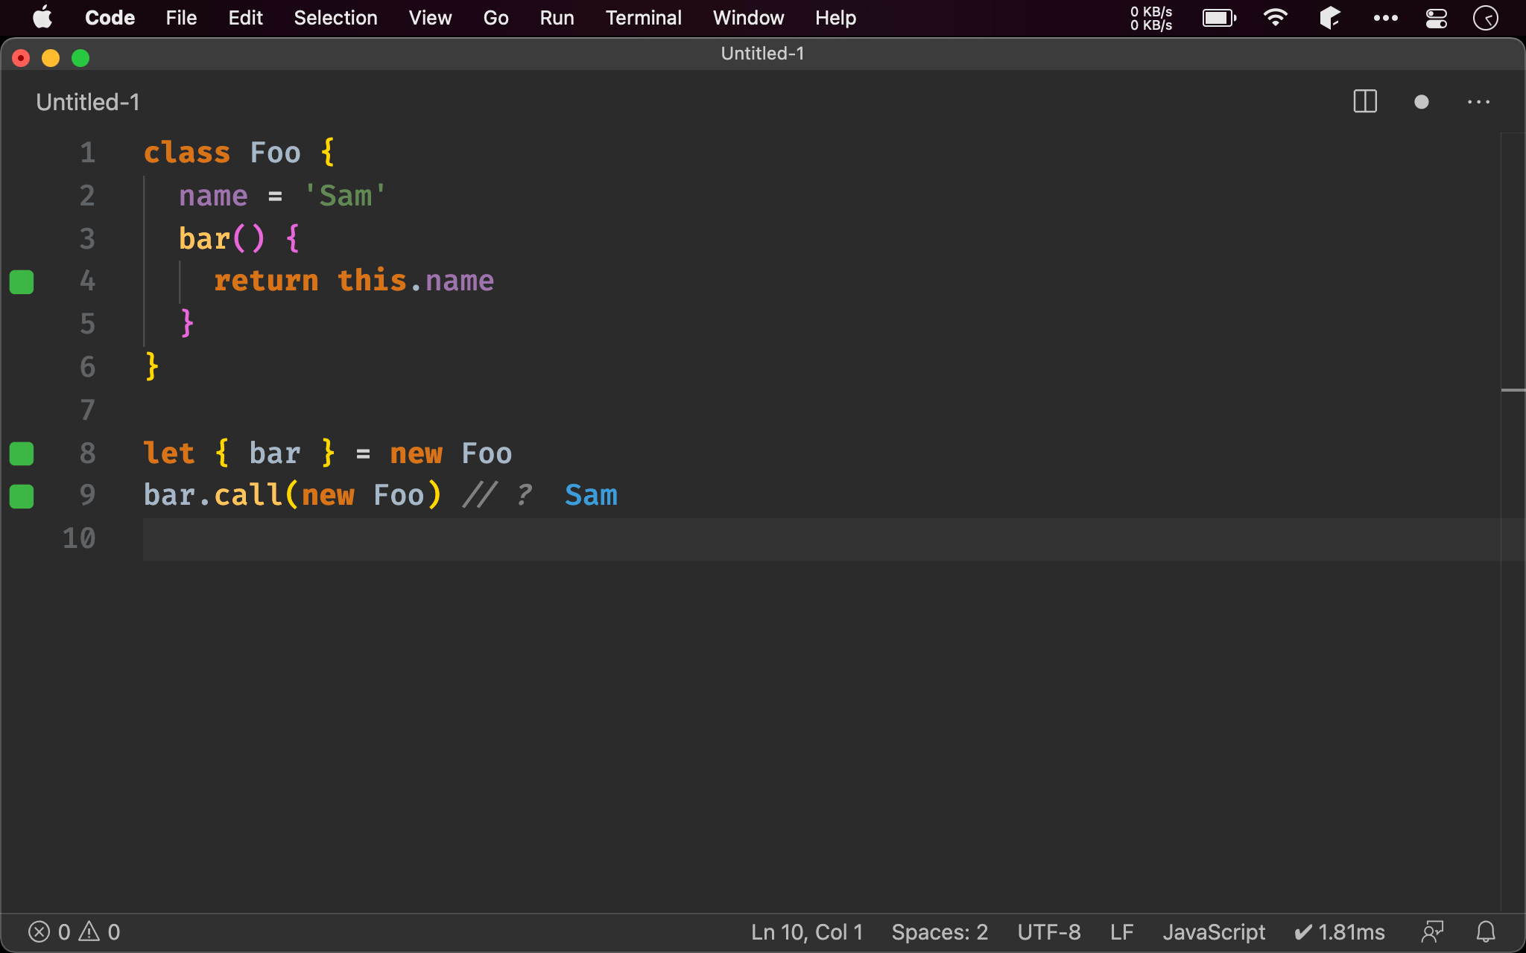The height and width of the screenshot is (953, 1526).
Task: Open the Terminal menu
Action: click(x=643, y=18)
